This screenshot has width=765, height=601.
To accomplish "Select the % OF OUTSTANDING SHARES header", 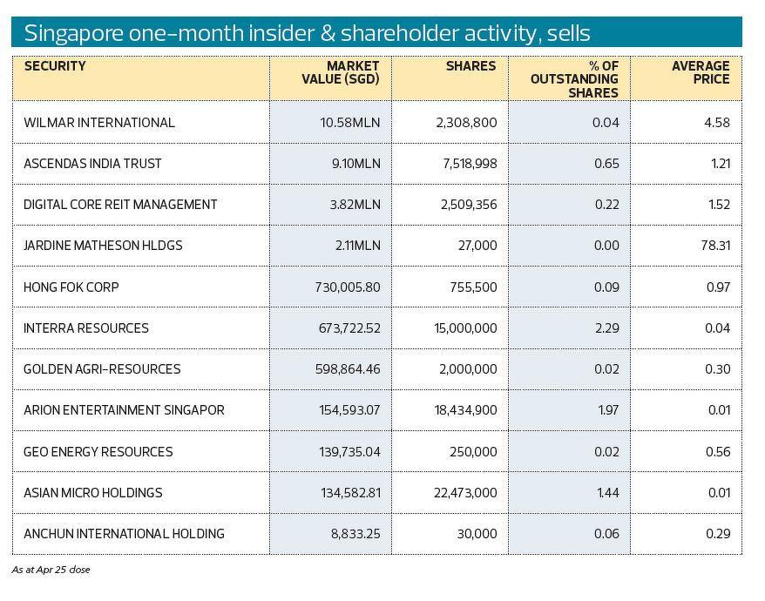I will 586,79.
